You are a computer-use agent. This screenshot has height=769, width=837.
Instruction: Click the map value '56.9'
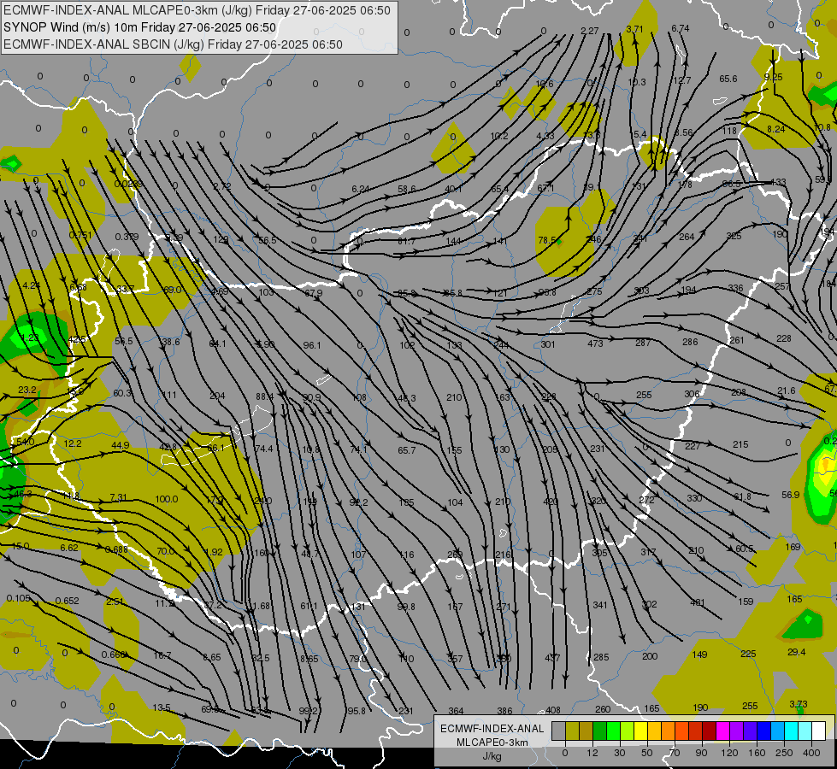tap(791, 495)
